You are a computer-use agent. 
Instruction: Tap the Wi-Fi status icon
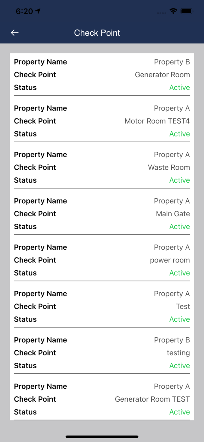173,11
